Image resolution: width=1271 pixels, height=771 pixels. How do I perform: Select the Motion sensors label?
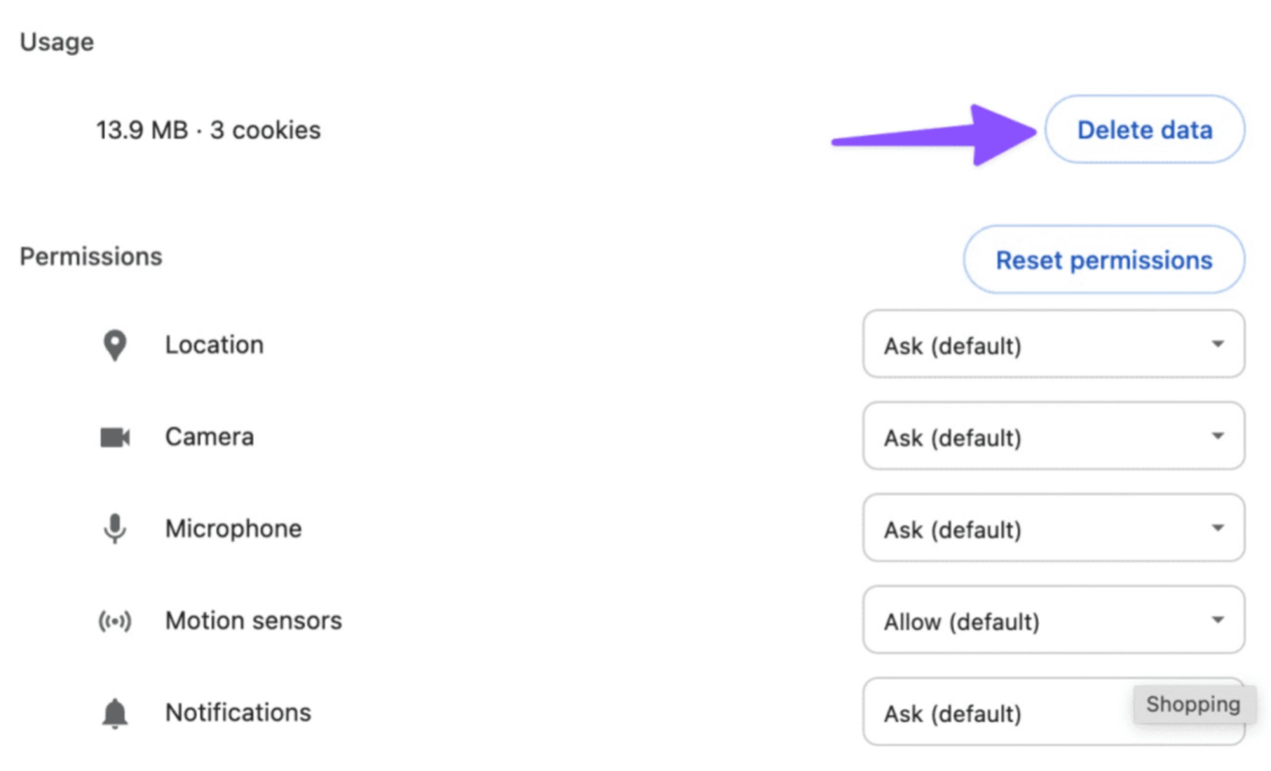[253, 621]
